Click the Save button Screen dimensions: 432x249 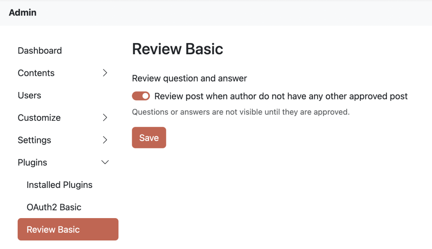[149, 137]
